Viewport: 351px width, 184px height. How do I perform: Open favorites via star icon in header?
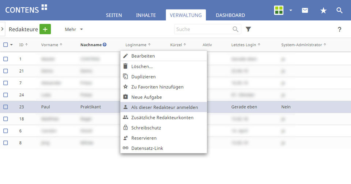click(323, 10)
